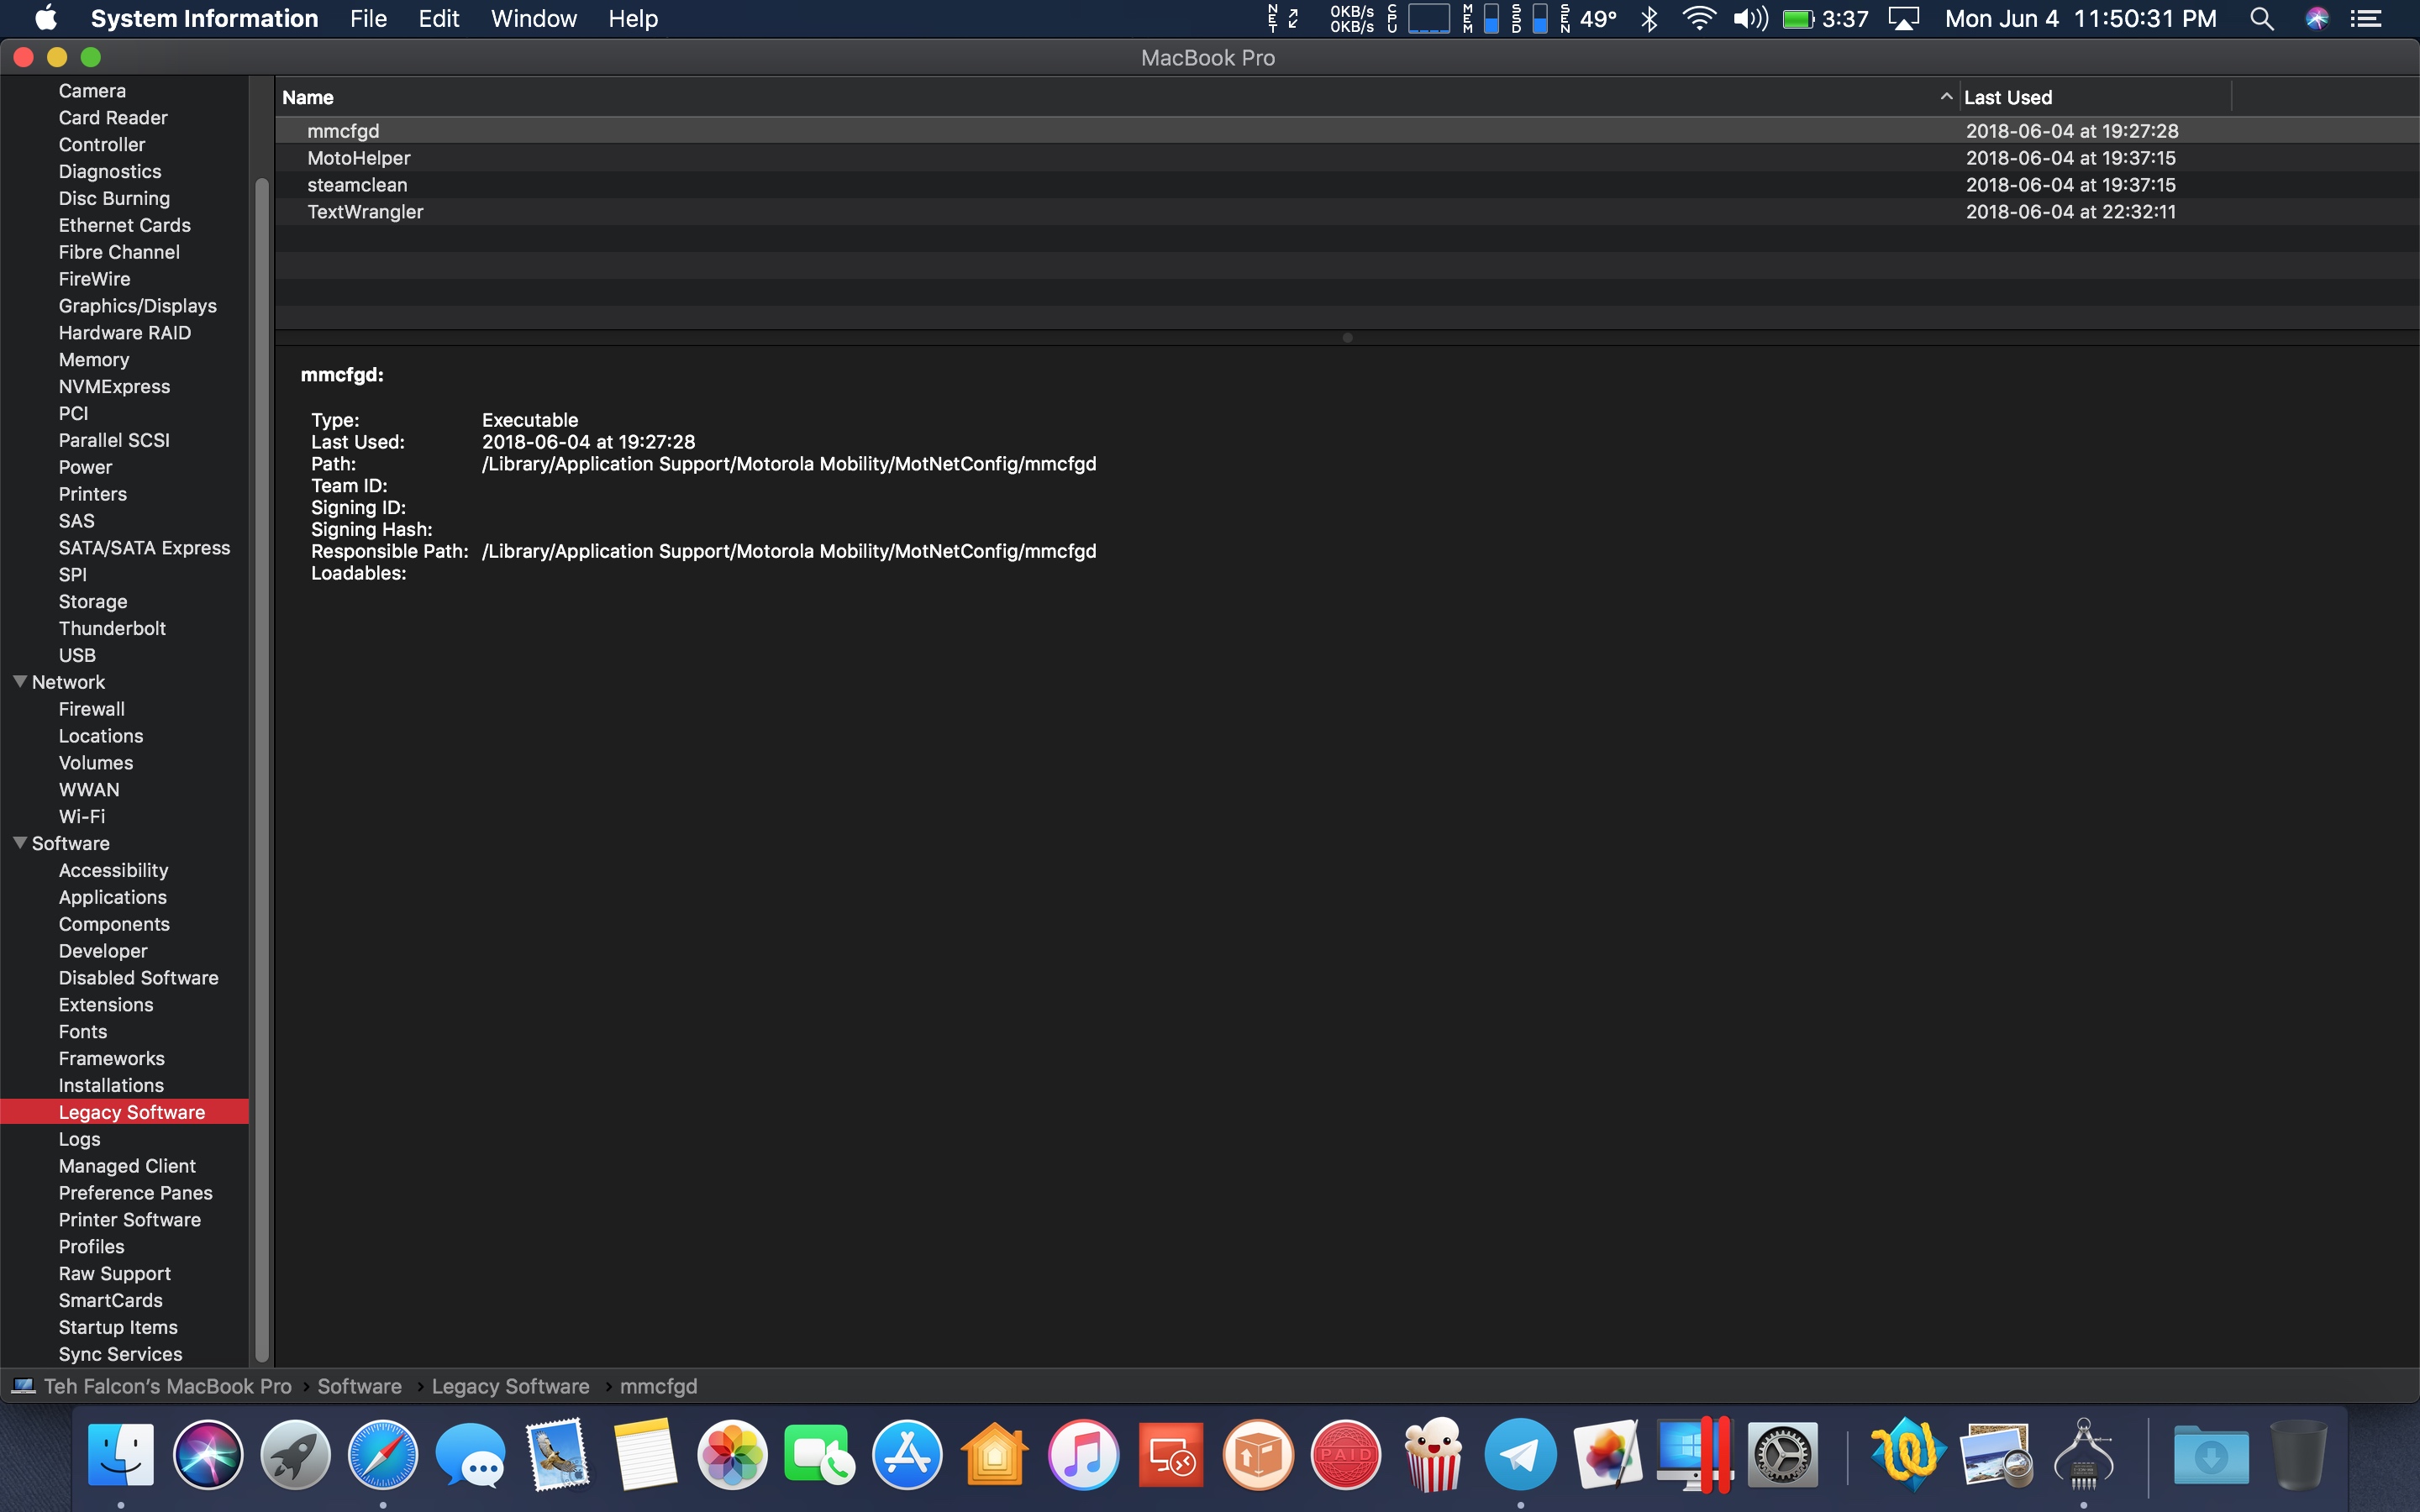
Task: Open the Window menu
Action: 533,19
